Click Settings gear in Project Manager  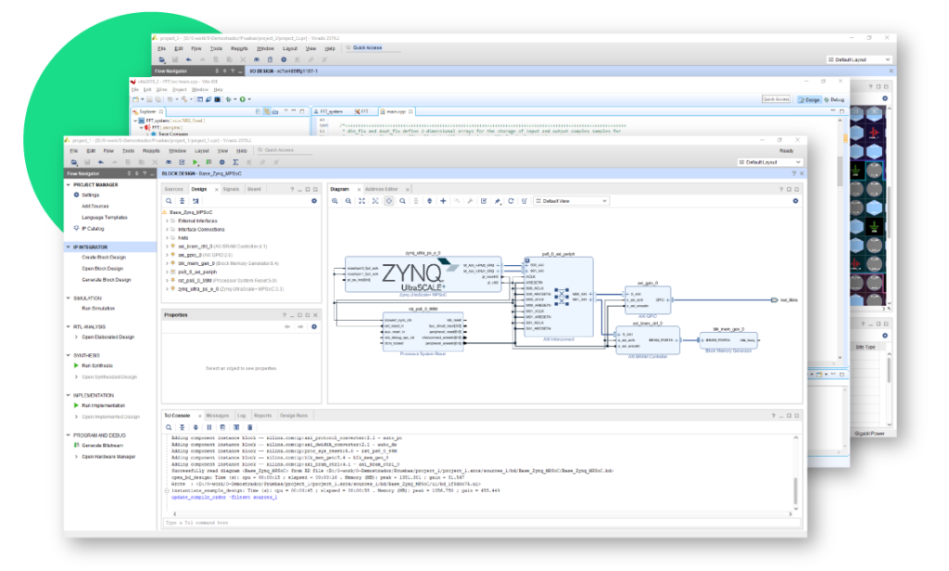(x=76, y=195)
